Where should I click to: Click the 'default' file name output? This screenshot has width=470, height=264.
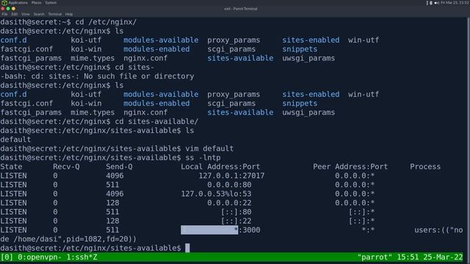pos(15,140)
